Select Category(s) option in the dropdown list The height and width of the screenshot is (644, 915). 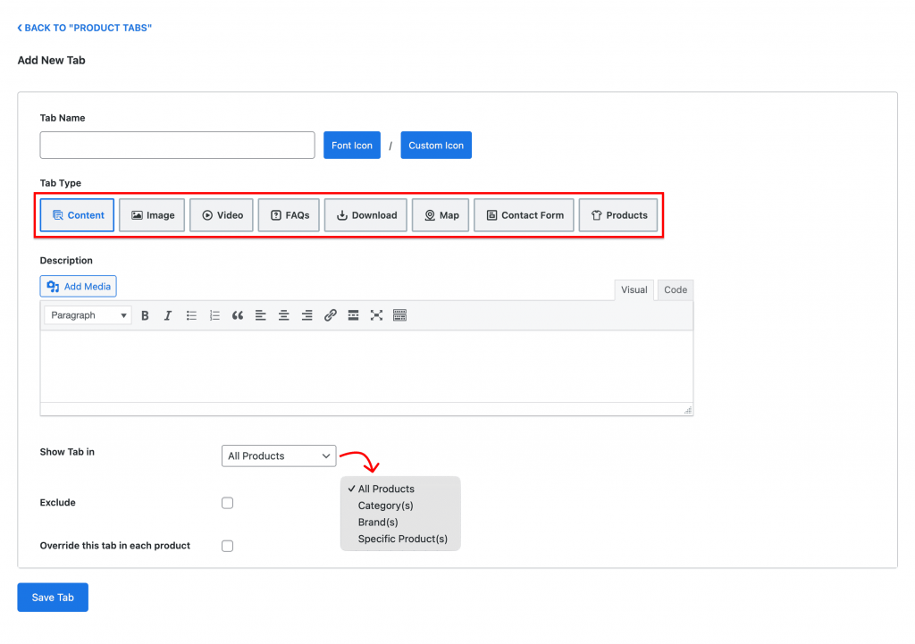(385, 506)
